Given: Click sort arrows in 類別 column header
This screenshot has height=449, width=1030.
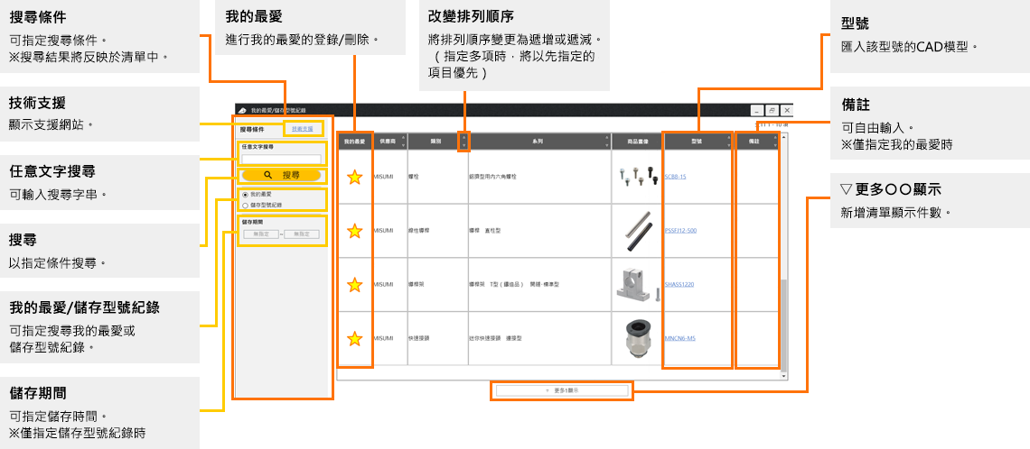Looking at the screenshot, I should [463, 141].
